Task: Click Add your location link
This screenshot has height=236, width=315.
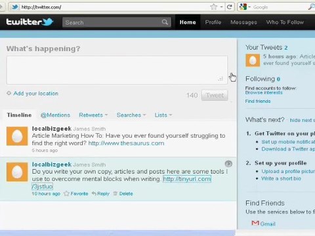Action: [36, 93]
